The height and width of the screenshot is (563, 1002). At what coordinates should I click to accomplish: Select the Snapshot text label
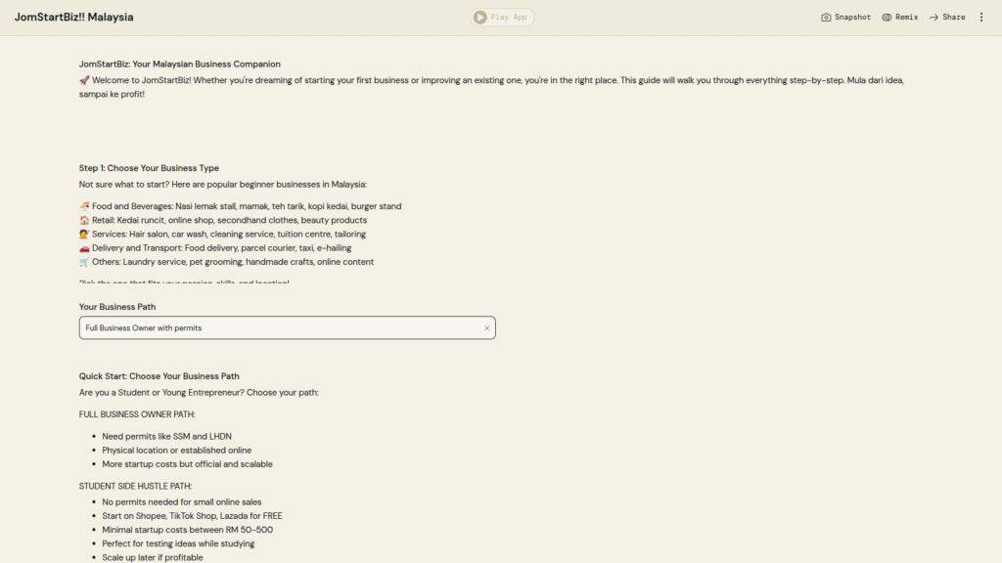[x=852, y=18]
